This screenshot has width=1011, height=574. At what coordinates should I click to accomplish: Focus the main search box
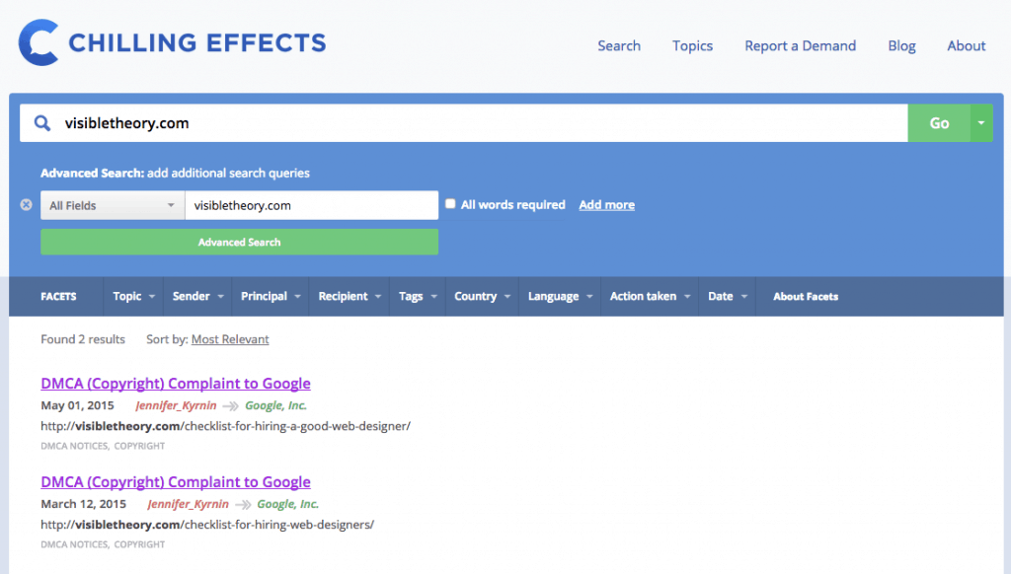(464, 123)
